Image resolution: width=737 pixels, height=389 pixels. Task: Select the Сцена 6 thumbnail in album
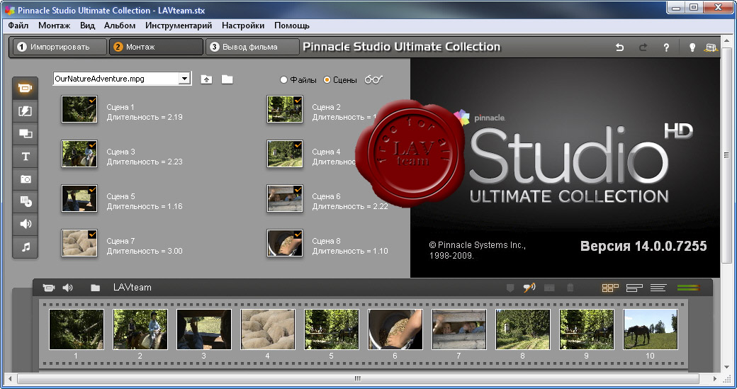(x=285, y=198)
